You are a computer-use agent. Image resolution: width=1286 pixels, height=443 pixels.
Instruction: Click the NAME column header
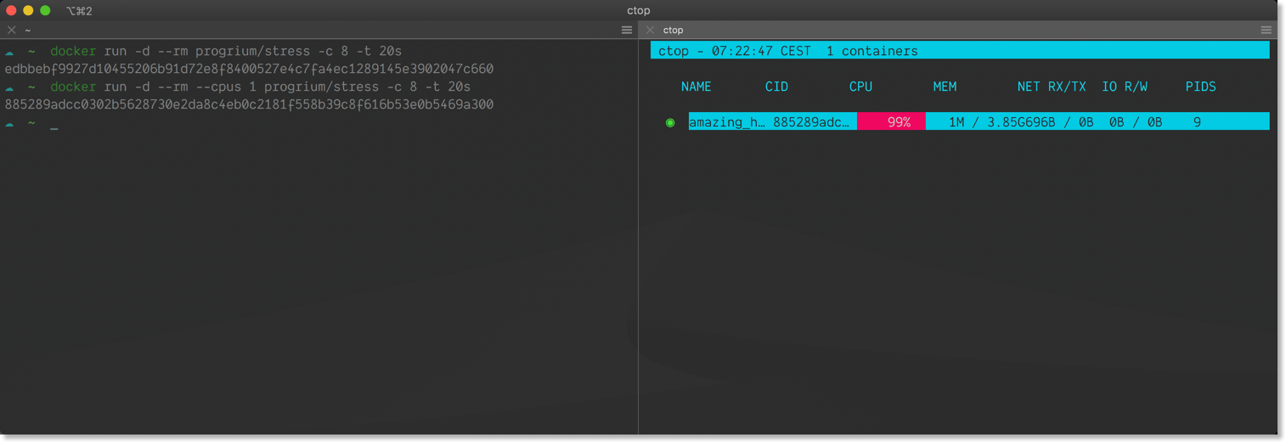(x=697, y=87)
